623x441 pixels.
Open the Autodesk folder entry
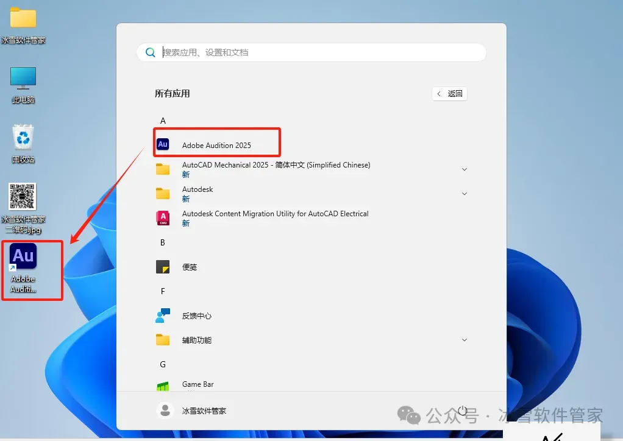pos(198,194)
